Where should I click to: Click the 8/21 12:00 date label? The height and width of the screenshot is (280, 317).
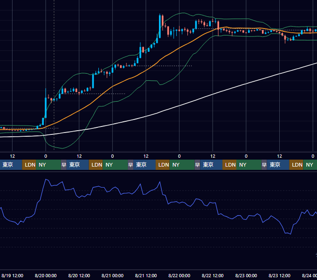coord(146,275)
